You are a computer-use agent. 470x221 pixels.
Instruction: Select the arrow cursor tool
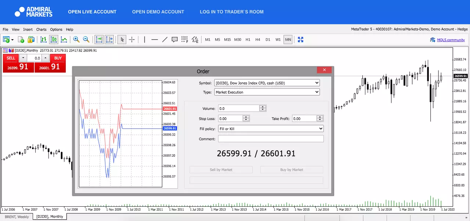(x=122, y=40)
